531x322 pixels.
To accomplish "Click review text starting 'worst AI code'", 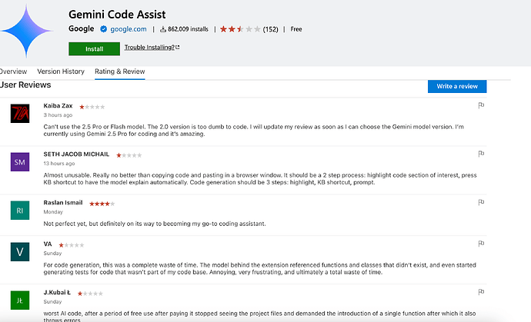I will click(259, 317).
